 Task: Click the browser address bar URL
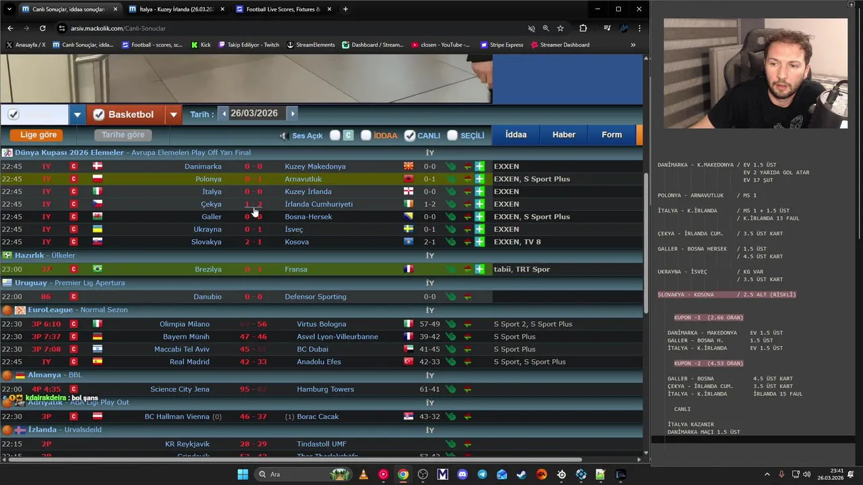pos(118,28)
